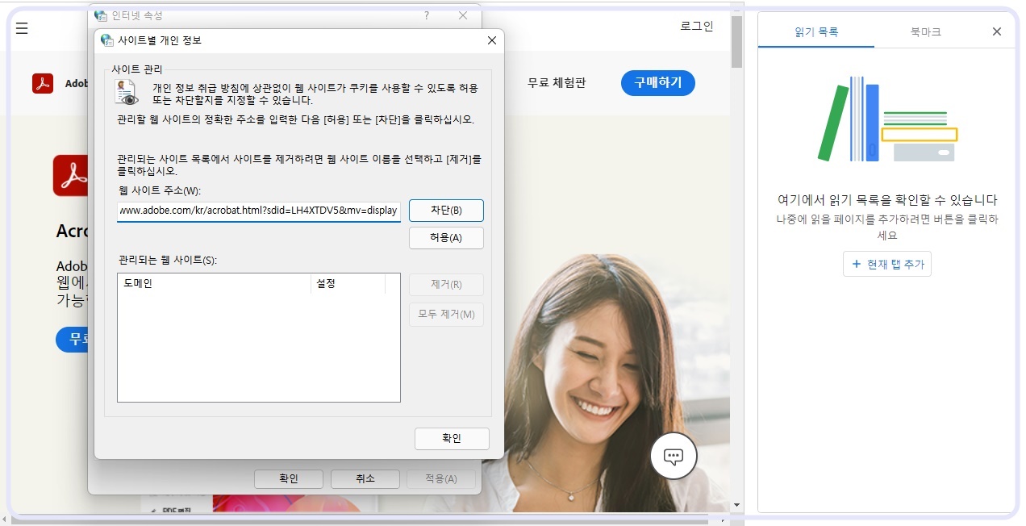Click the scrollbar down arrow of the page
The image size is (1026, 526).
pyautogui.click(x=737, y=505)
